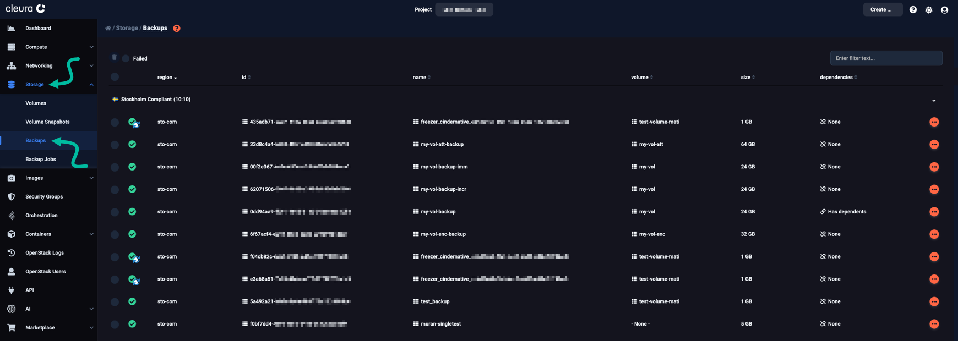Open the help question mark icon in top bar
Viewport: 958px width, 341px height.
point(913,10)
